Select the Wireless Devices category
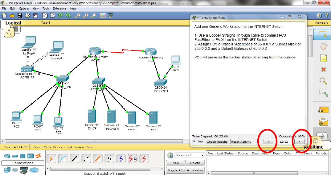 pyautogui.click(x=31, y=156)
